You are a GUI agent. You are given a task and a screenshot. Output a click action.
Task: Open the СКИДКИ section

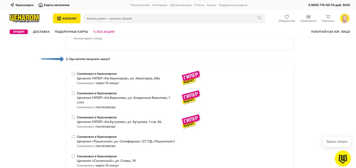[19, 32]
